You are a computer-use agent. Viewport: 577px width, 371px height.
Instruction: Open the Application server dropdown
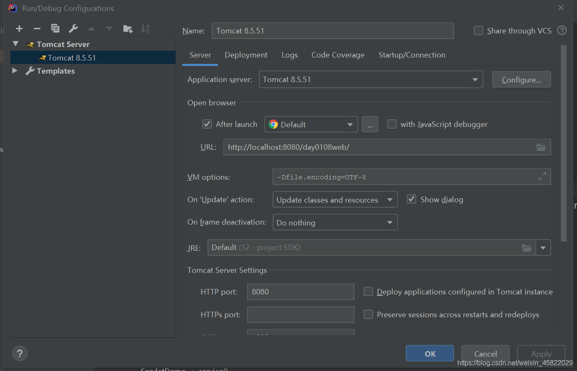(x=371, y=80)
